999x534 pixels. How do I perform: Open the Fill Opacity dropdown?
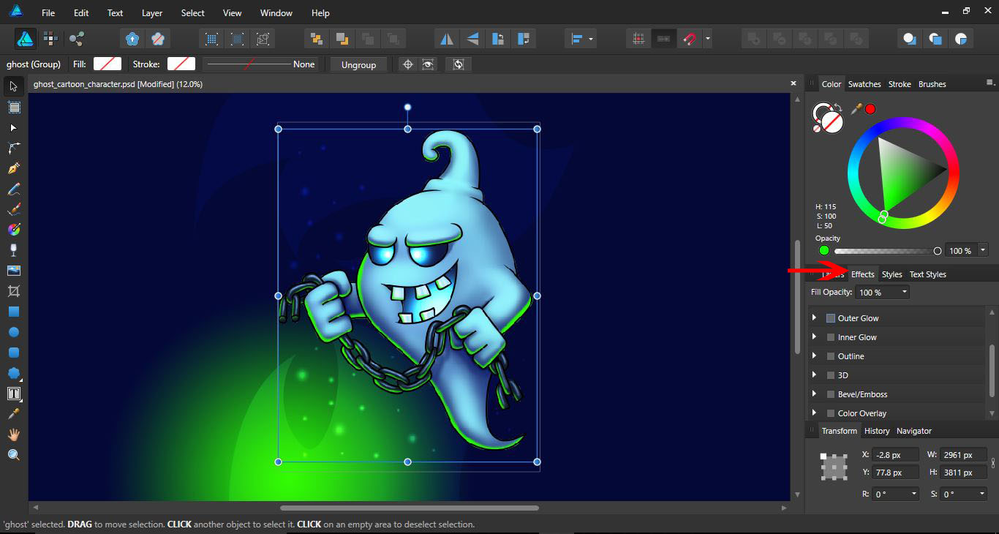[x=905, y=292]
